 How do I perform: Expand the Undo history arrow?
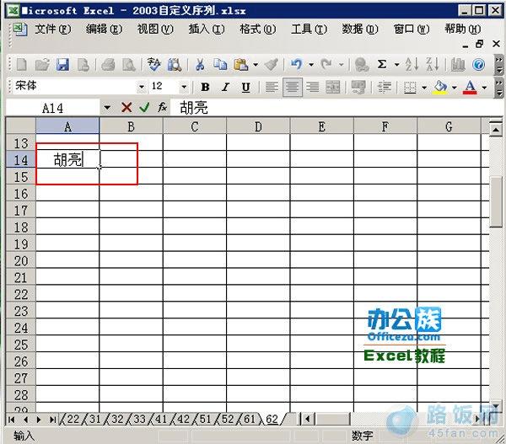311,65
